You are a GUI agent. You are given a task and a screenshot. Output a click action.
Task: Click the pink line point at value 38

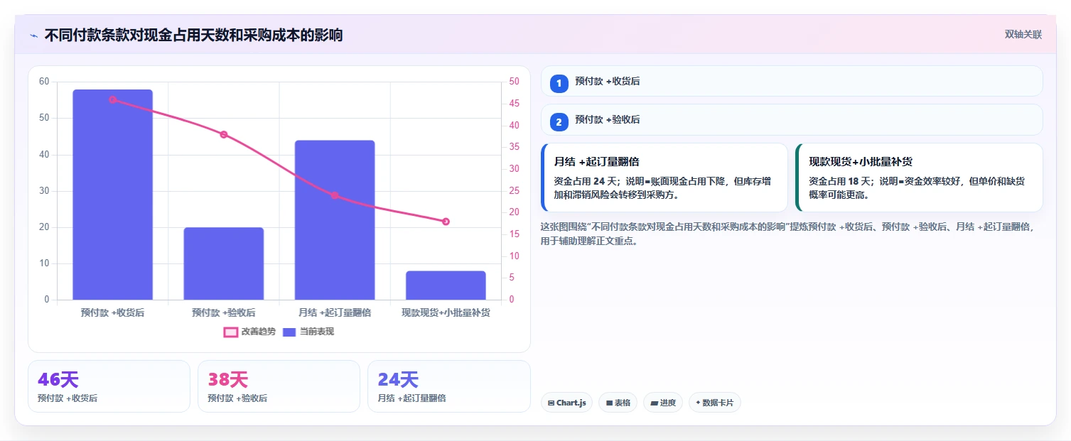pos(224,134)
